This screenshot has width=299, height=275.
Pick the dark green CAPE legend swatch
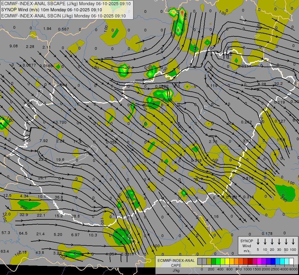click(x=213, y=262)
